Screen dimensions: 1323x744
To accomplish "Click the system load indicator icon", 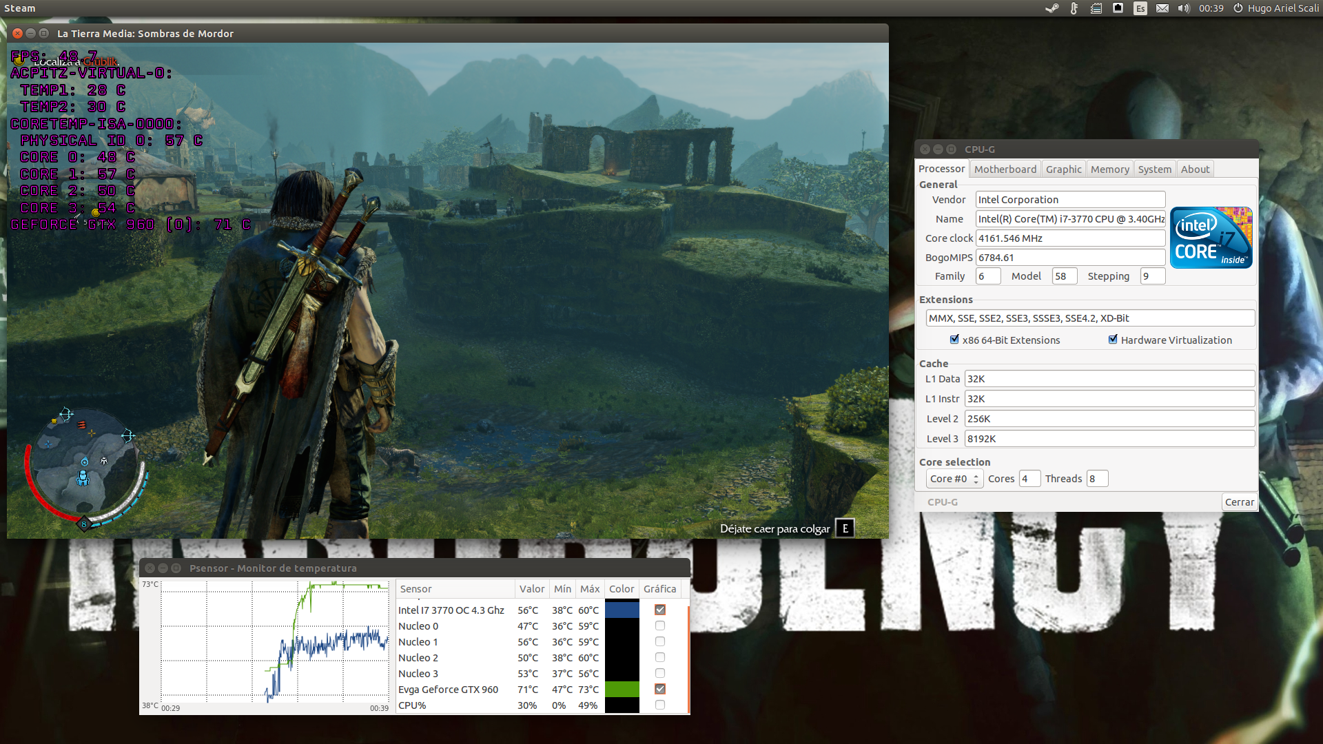I will [1096, 8].
